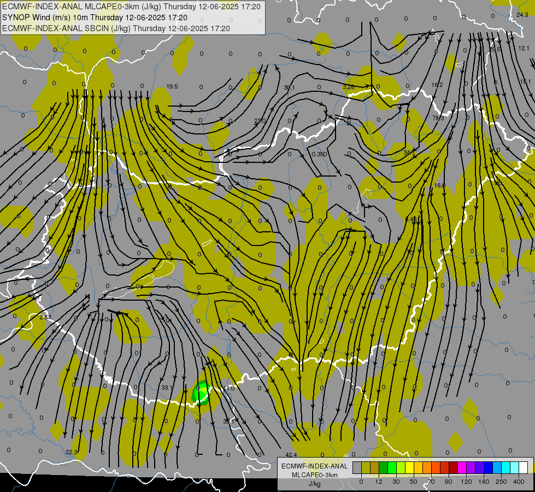Select the magenta swatch in the legend
Screen dimensions: 535x492
462,467
